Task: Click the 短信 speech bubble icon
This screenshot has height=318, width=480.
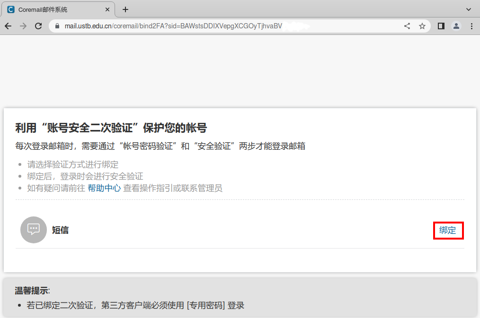Action: [34, 230]
